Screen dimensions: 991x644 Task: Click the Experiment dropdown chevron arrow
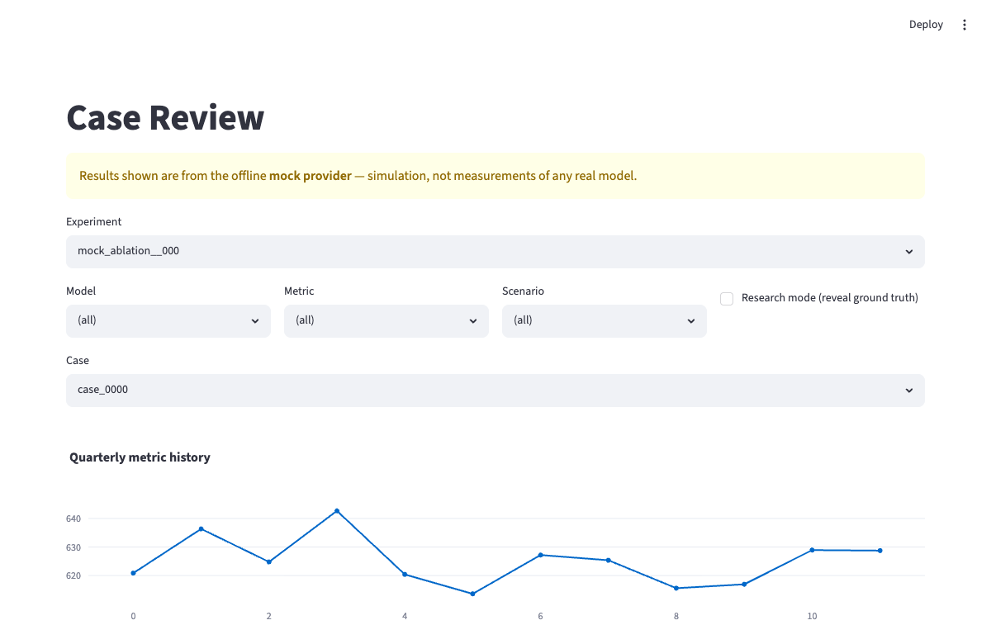(908, 252)
